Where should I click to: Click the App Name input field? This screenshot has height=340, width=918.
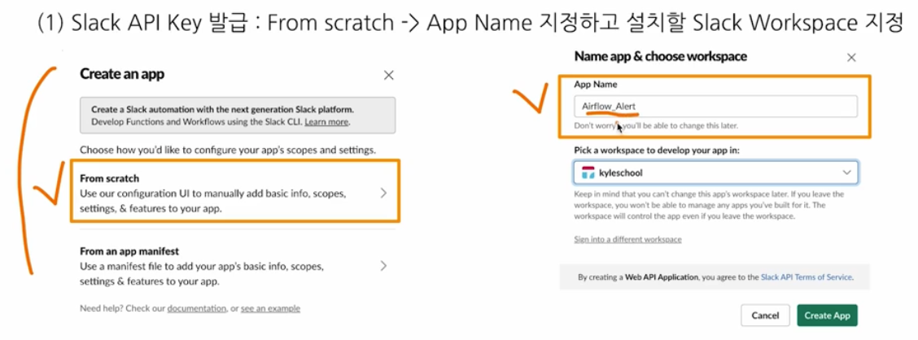click(x=715, y=107)
